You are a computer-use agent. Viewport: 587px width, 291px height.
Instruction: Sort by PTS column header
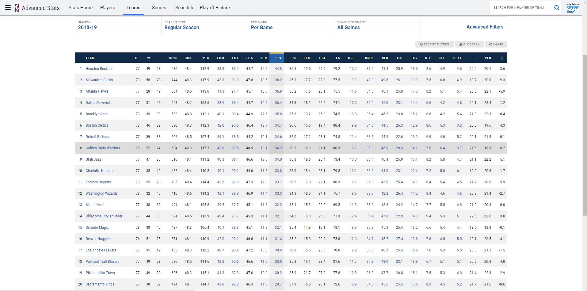tap(206, 58)
